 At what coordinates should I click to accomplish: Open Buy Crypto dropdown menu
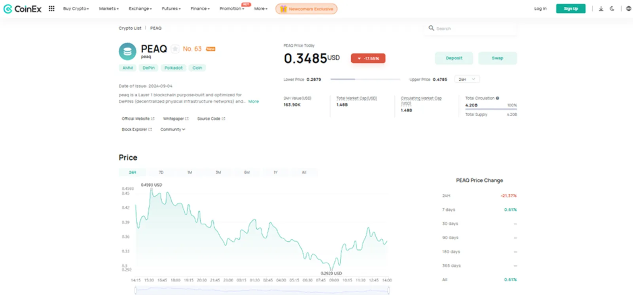(x=76, y=9)
